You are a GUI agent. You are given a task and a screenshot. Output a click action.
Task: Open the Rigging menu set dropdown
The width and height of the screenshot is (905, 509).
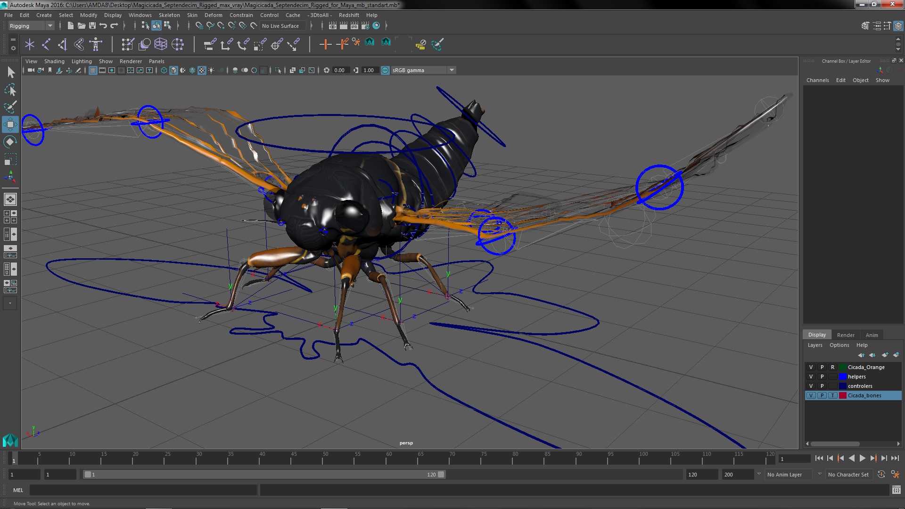point(31,26)
